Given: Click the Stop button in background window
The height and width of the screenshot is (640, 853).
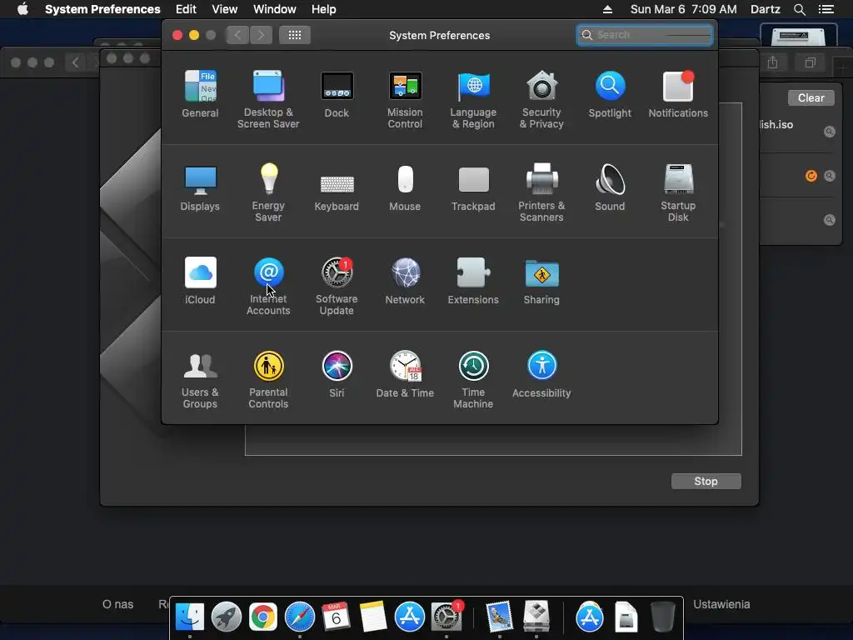Looking at the screenshot, I should [x=706, y=481].
